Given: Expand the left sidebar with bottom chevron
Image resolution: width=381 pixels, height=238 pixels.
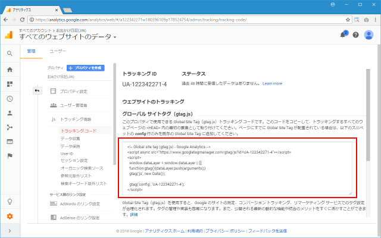Looking at the screenshot, I should (10, 230).
